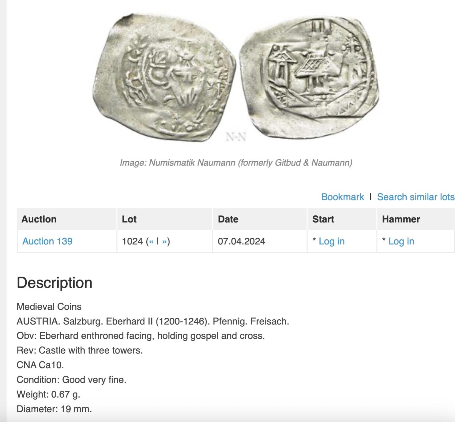
Task: Open Search similar lots
Action: [416, 197]
